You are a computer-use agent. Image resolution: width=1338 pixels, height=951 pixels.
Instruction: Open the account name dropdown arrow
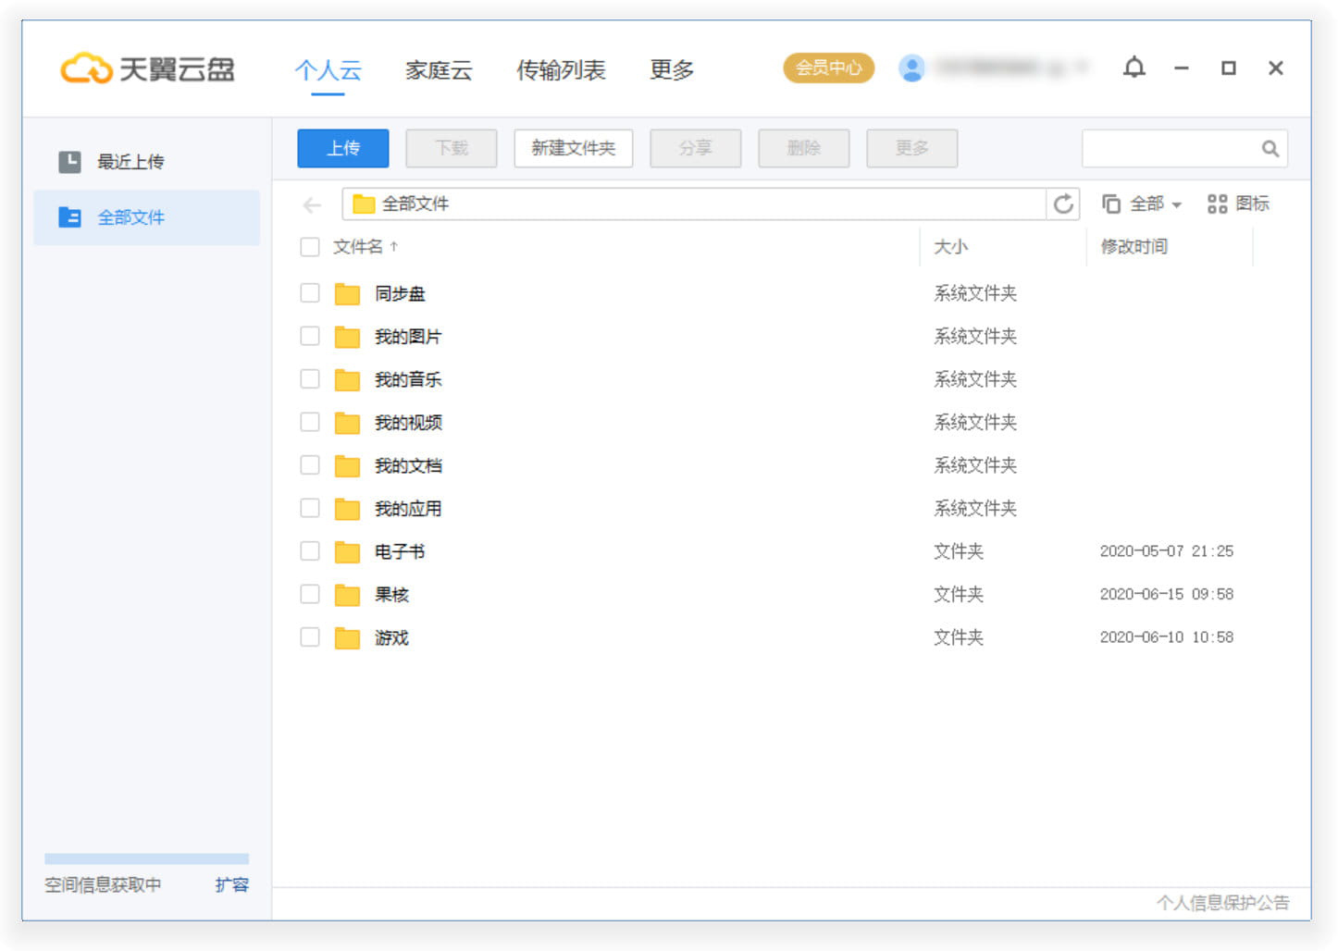tap(1082, 68)
